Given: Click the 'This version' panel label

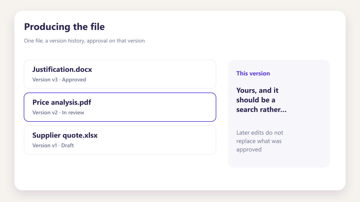Looking at the screenshot, I should tap(253, 73).
